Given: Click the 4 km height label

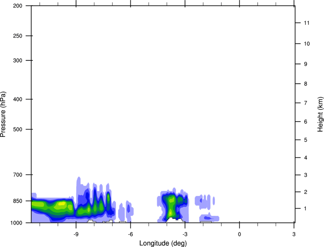Looking at the screenshot, I should [305, 158].
